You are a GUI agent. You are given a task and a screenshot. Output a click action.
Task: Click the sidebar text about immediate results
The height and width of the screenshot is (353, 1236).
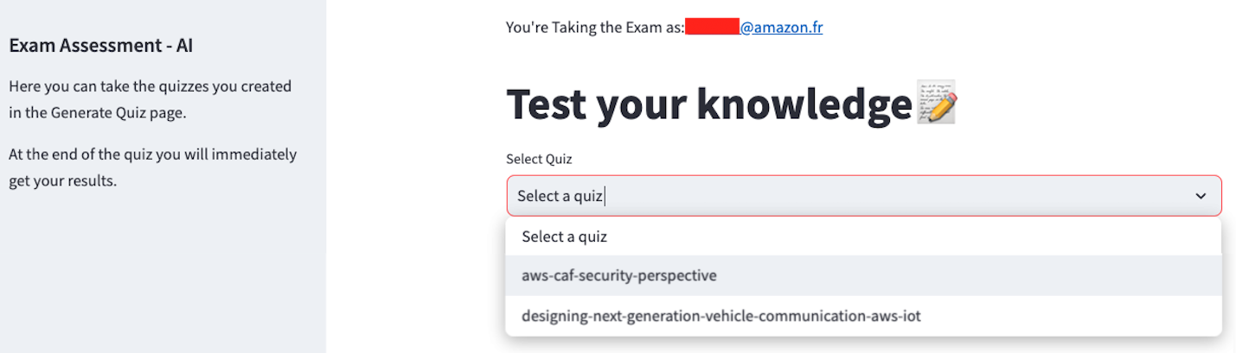point(153,167)
